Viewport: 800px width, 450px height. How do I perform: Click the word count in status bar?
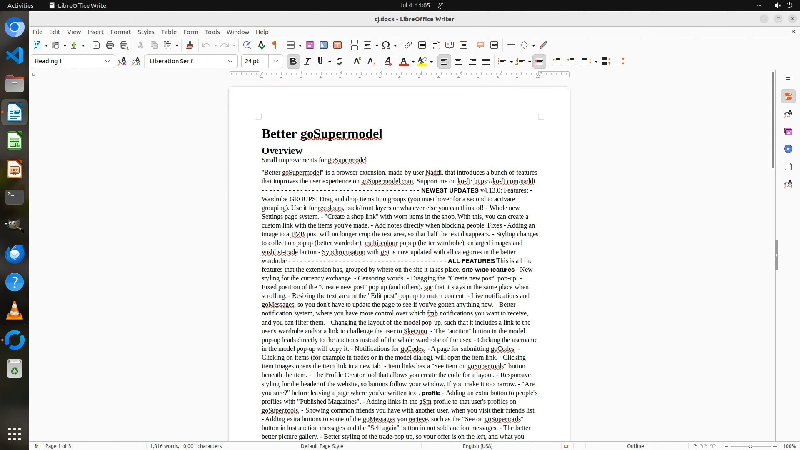click(x=186, y=446)
